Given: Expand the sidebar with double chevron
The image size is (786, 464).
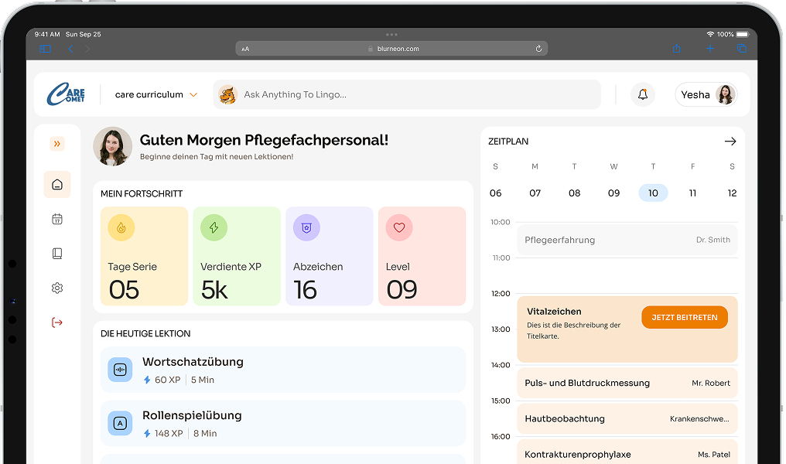Looking at the screenshot, I should coord(57,144).
